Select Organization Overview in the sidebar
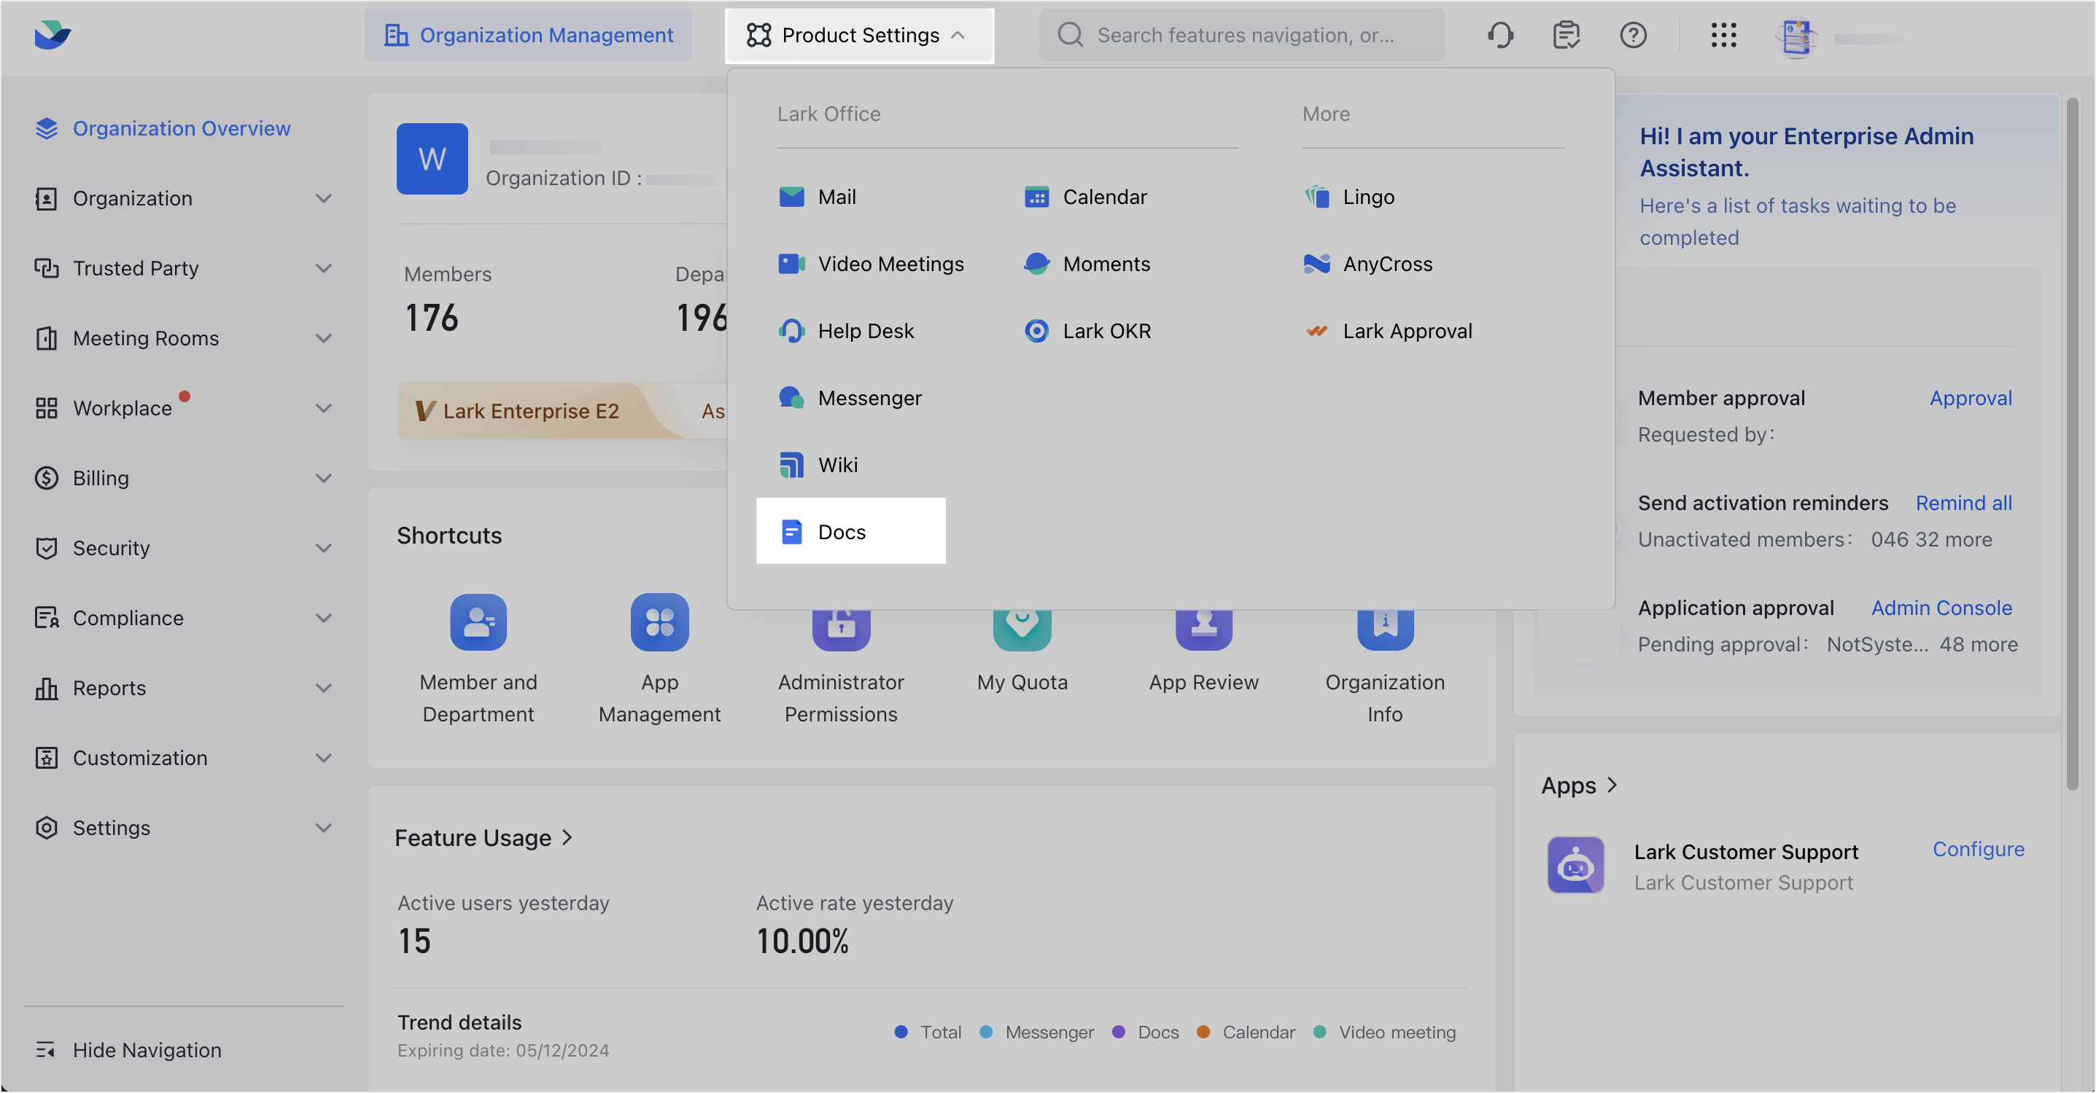This screenshot has width=2096, height=1093. [182, 128]
